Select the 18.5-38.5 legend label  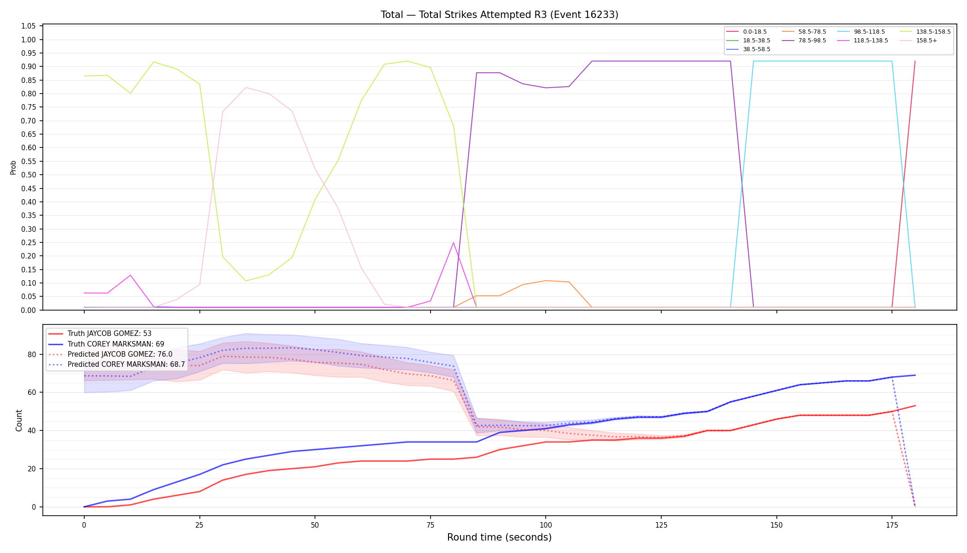pyautogui.click(x=757, y=41)
